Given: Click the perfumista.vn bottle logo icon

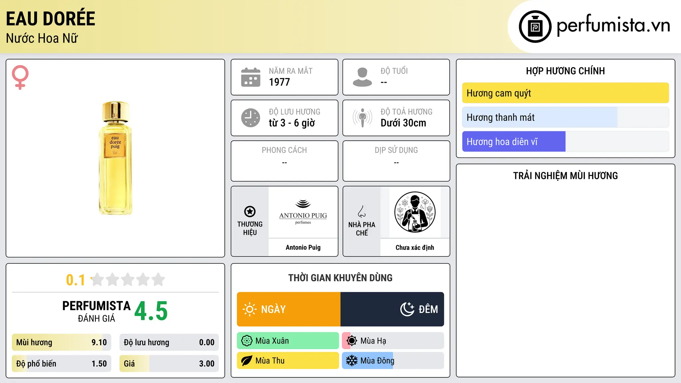Looking at the screenshot, I should click(x=535, y=27).
